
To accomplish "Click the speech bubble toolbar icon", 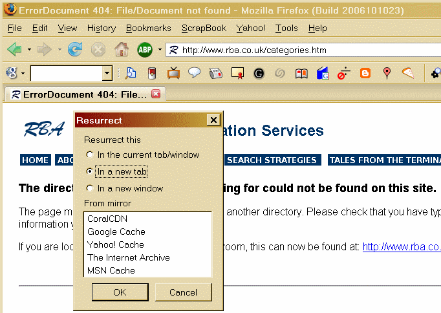I will coord(195,73).
